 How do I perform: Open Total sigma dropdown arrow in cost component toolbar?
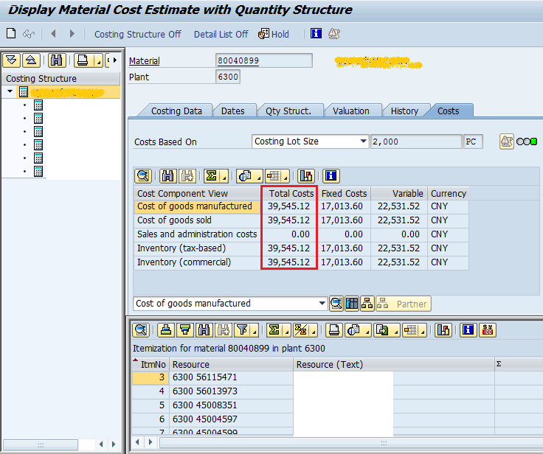(x=224, y=177)
